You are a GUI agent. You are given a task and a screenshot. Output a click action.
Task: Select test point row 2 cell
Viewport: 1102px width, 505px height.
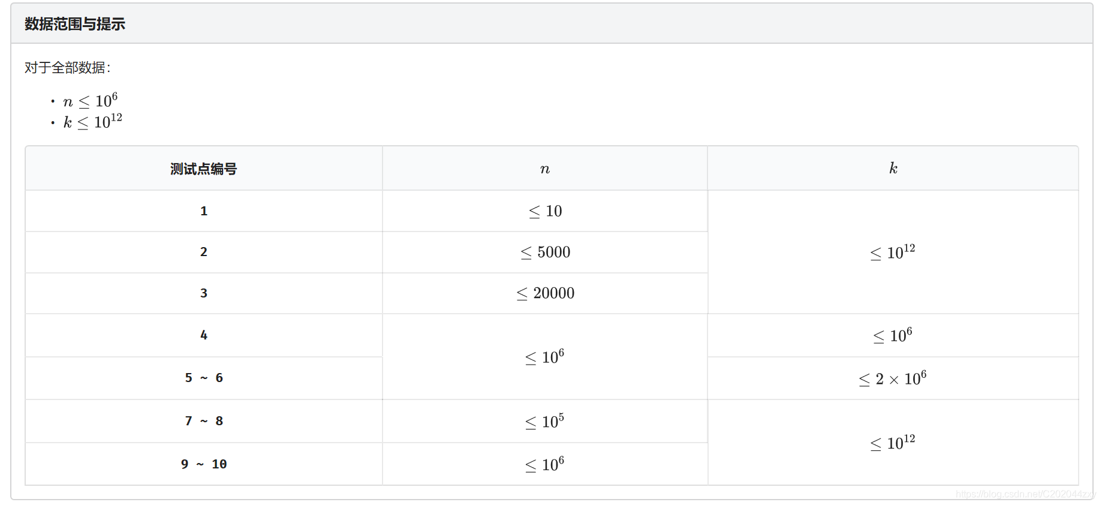coord(204,252)
